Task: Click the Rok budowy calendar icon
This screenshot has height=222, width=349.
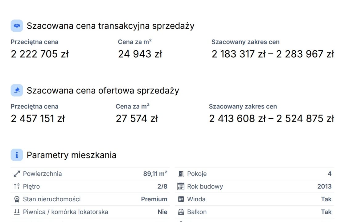Action: coord(181,186)
